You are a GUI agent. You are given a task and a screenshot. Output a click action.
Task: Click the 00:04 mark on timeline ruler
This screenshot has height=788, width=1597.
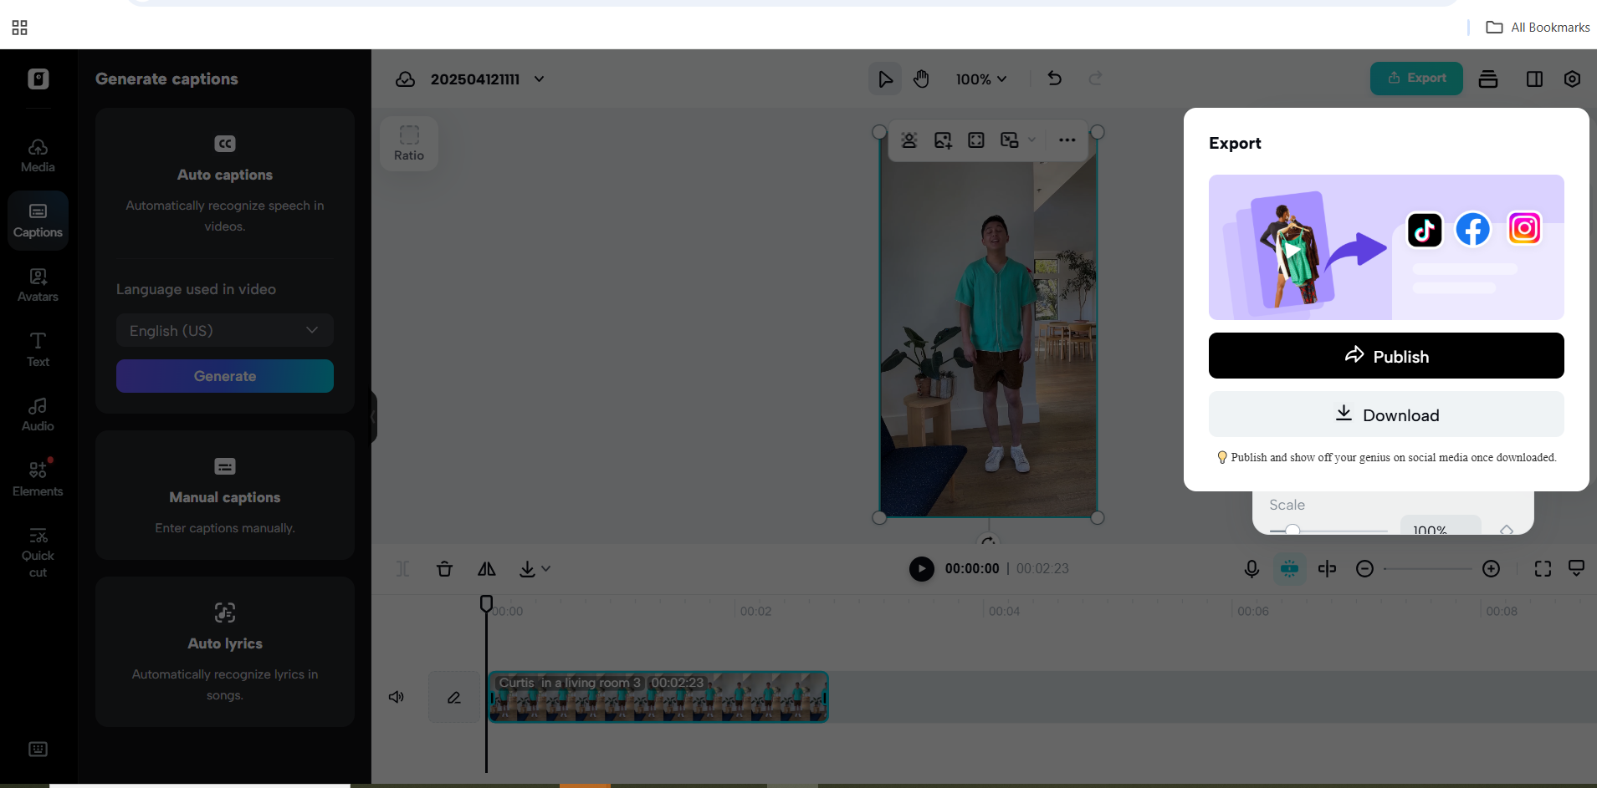[x=1004, y=611]
